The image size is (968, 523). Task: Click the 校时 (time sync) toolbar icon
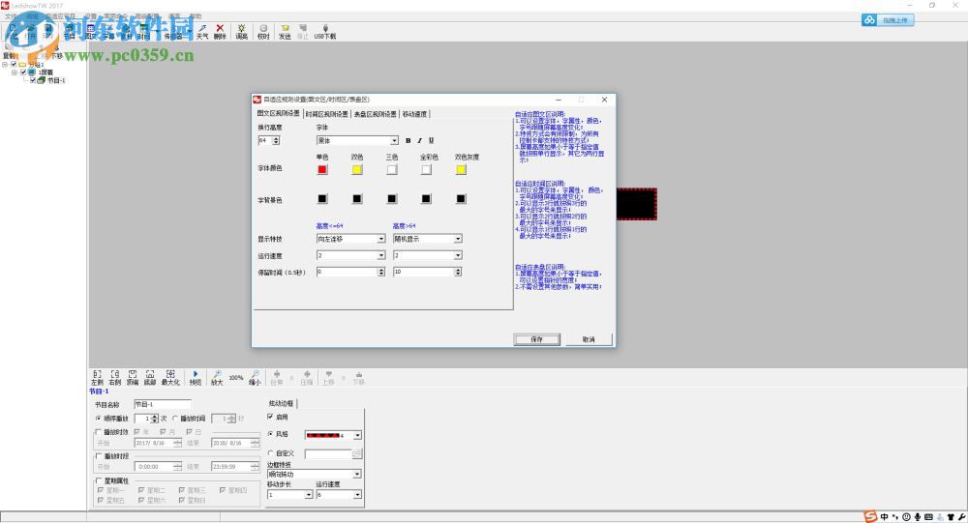click(x=263, y=30)
